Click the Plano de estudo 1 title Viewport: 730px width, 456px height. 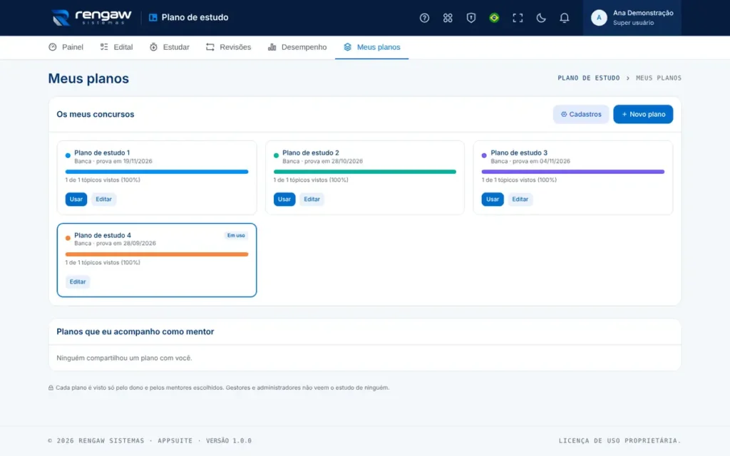pos(102,152)
